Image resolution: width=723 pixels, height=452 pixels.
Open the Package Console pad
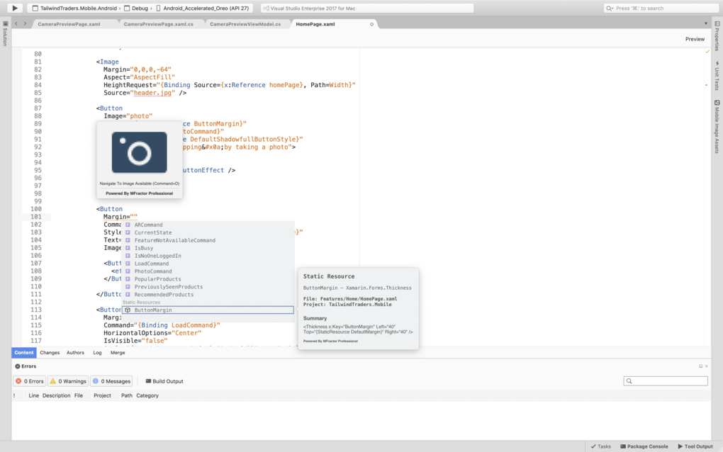click(644, 446)
